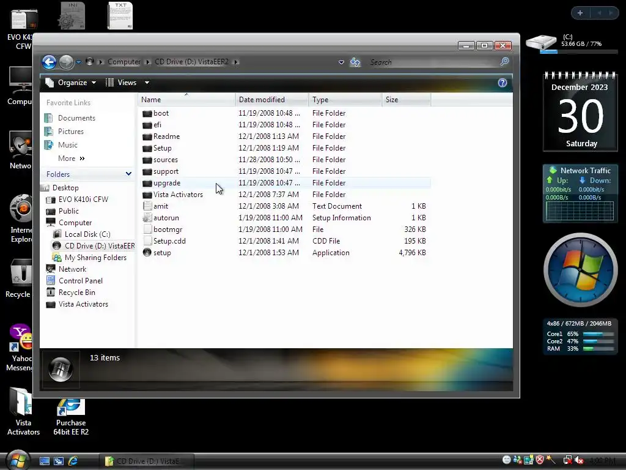This screenshot has width=626, height=470.
Task: Select the amit text document icon
Action: tap(147, 206)
